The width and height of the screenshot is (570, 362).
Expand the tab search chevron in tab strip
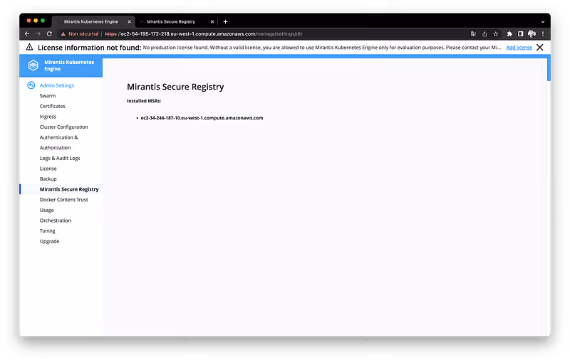542,21
